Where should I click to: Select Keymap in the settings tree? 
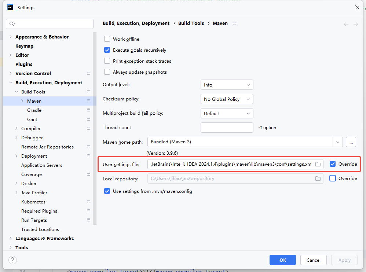24,46
